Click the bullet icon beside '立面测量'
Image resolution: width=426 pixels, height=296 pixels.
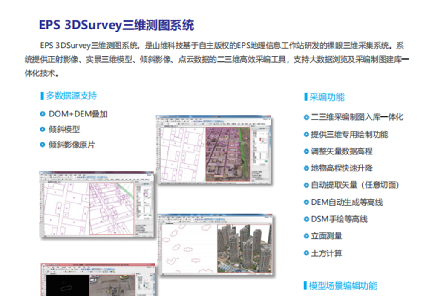[x=306, y=236]
